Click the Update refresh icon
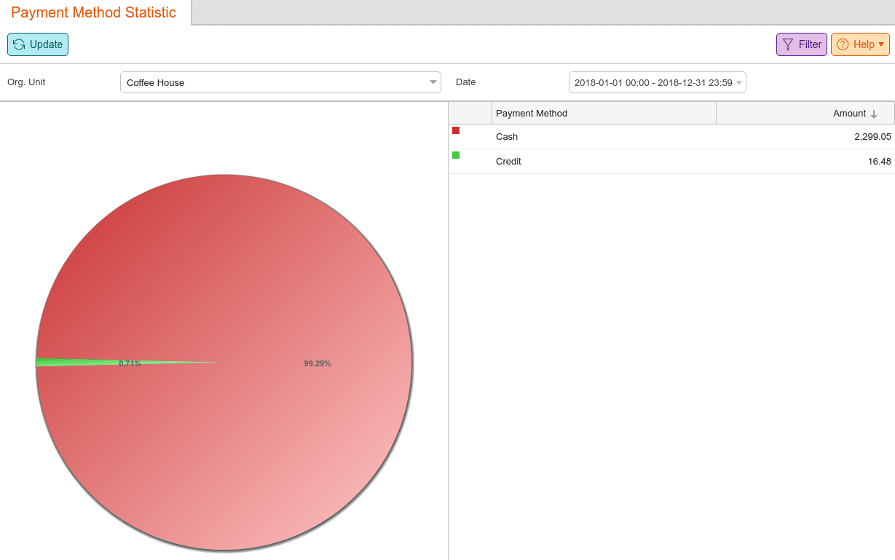 tap(19, 44)
